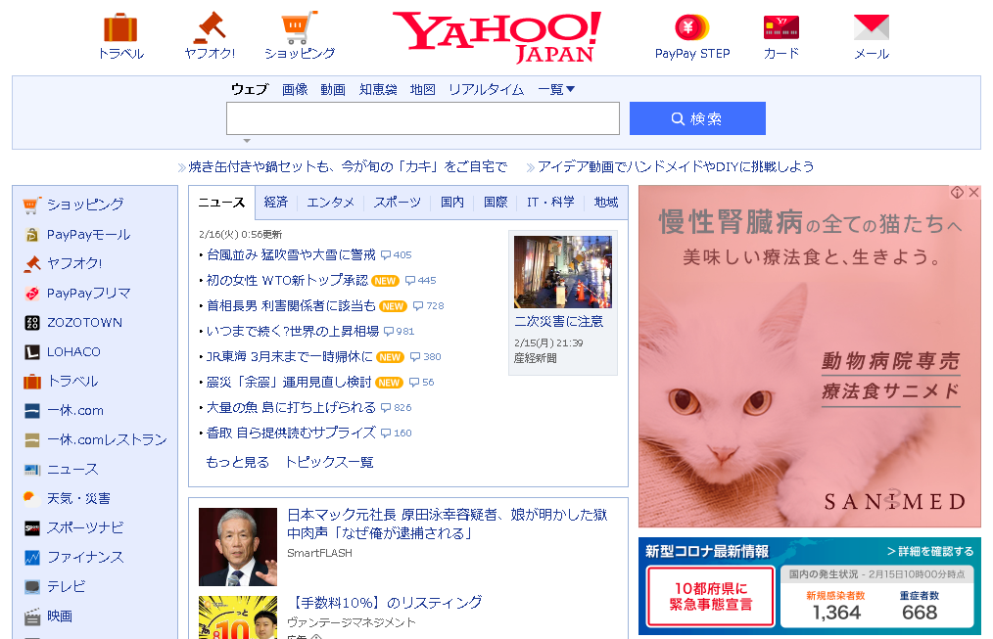The height and width of the screenshot is (639, 993).
Task: Open the カード credit card icon
Action: click(780, 27)
